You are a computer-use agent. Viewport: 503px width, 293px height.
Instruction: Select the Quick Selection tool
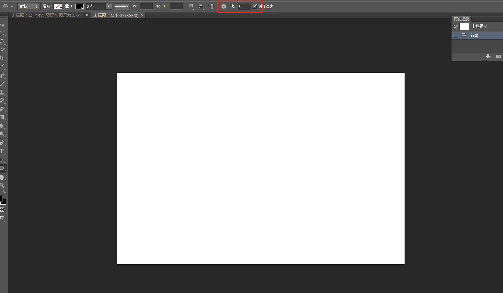pyautogui.click(x=2, y=50)
